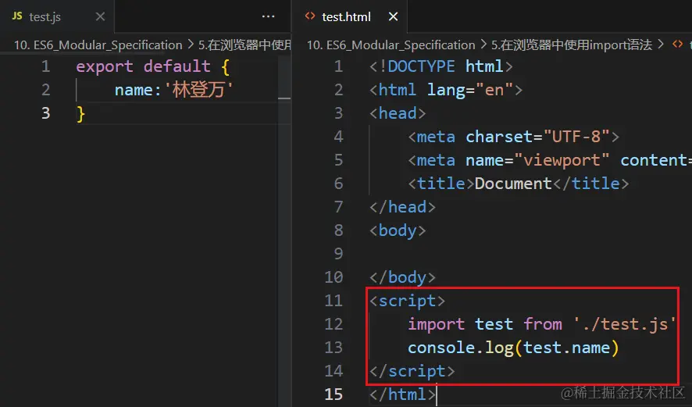
Task: Click 'default' keyword in test.js
Action: (177, 66)
